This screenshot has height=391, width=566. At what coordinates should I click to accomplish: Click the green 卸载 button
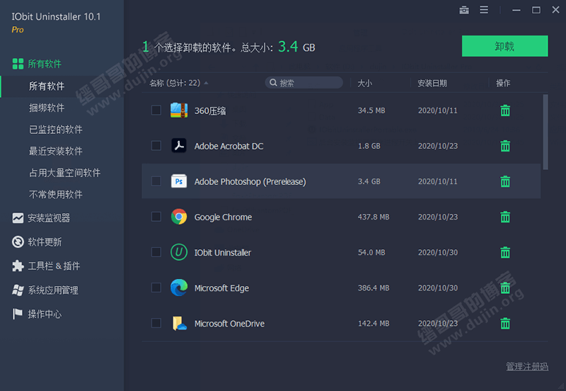click(x=504, y=46)
